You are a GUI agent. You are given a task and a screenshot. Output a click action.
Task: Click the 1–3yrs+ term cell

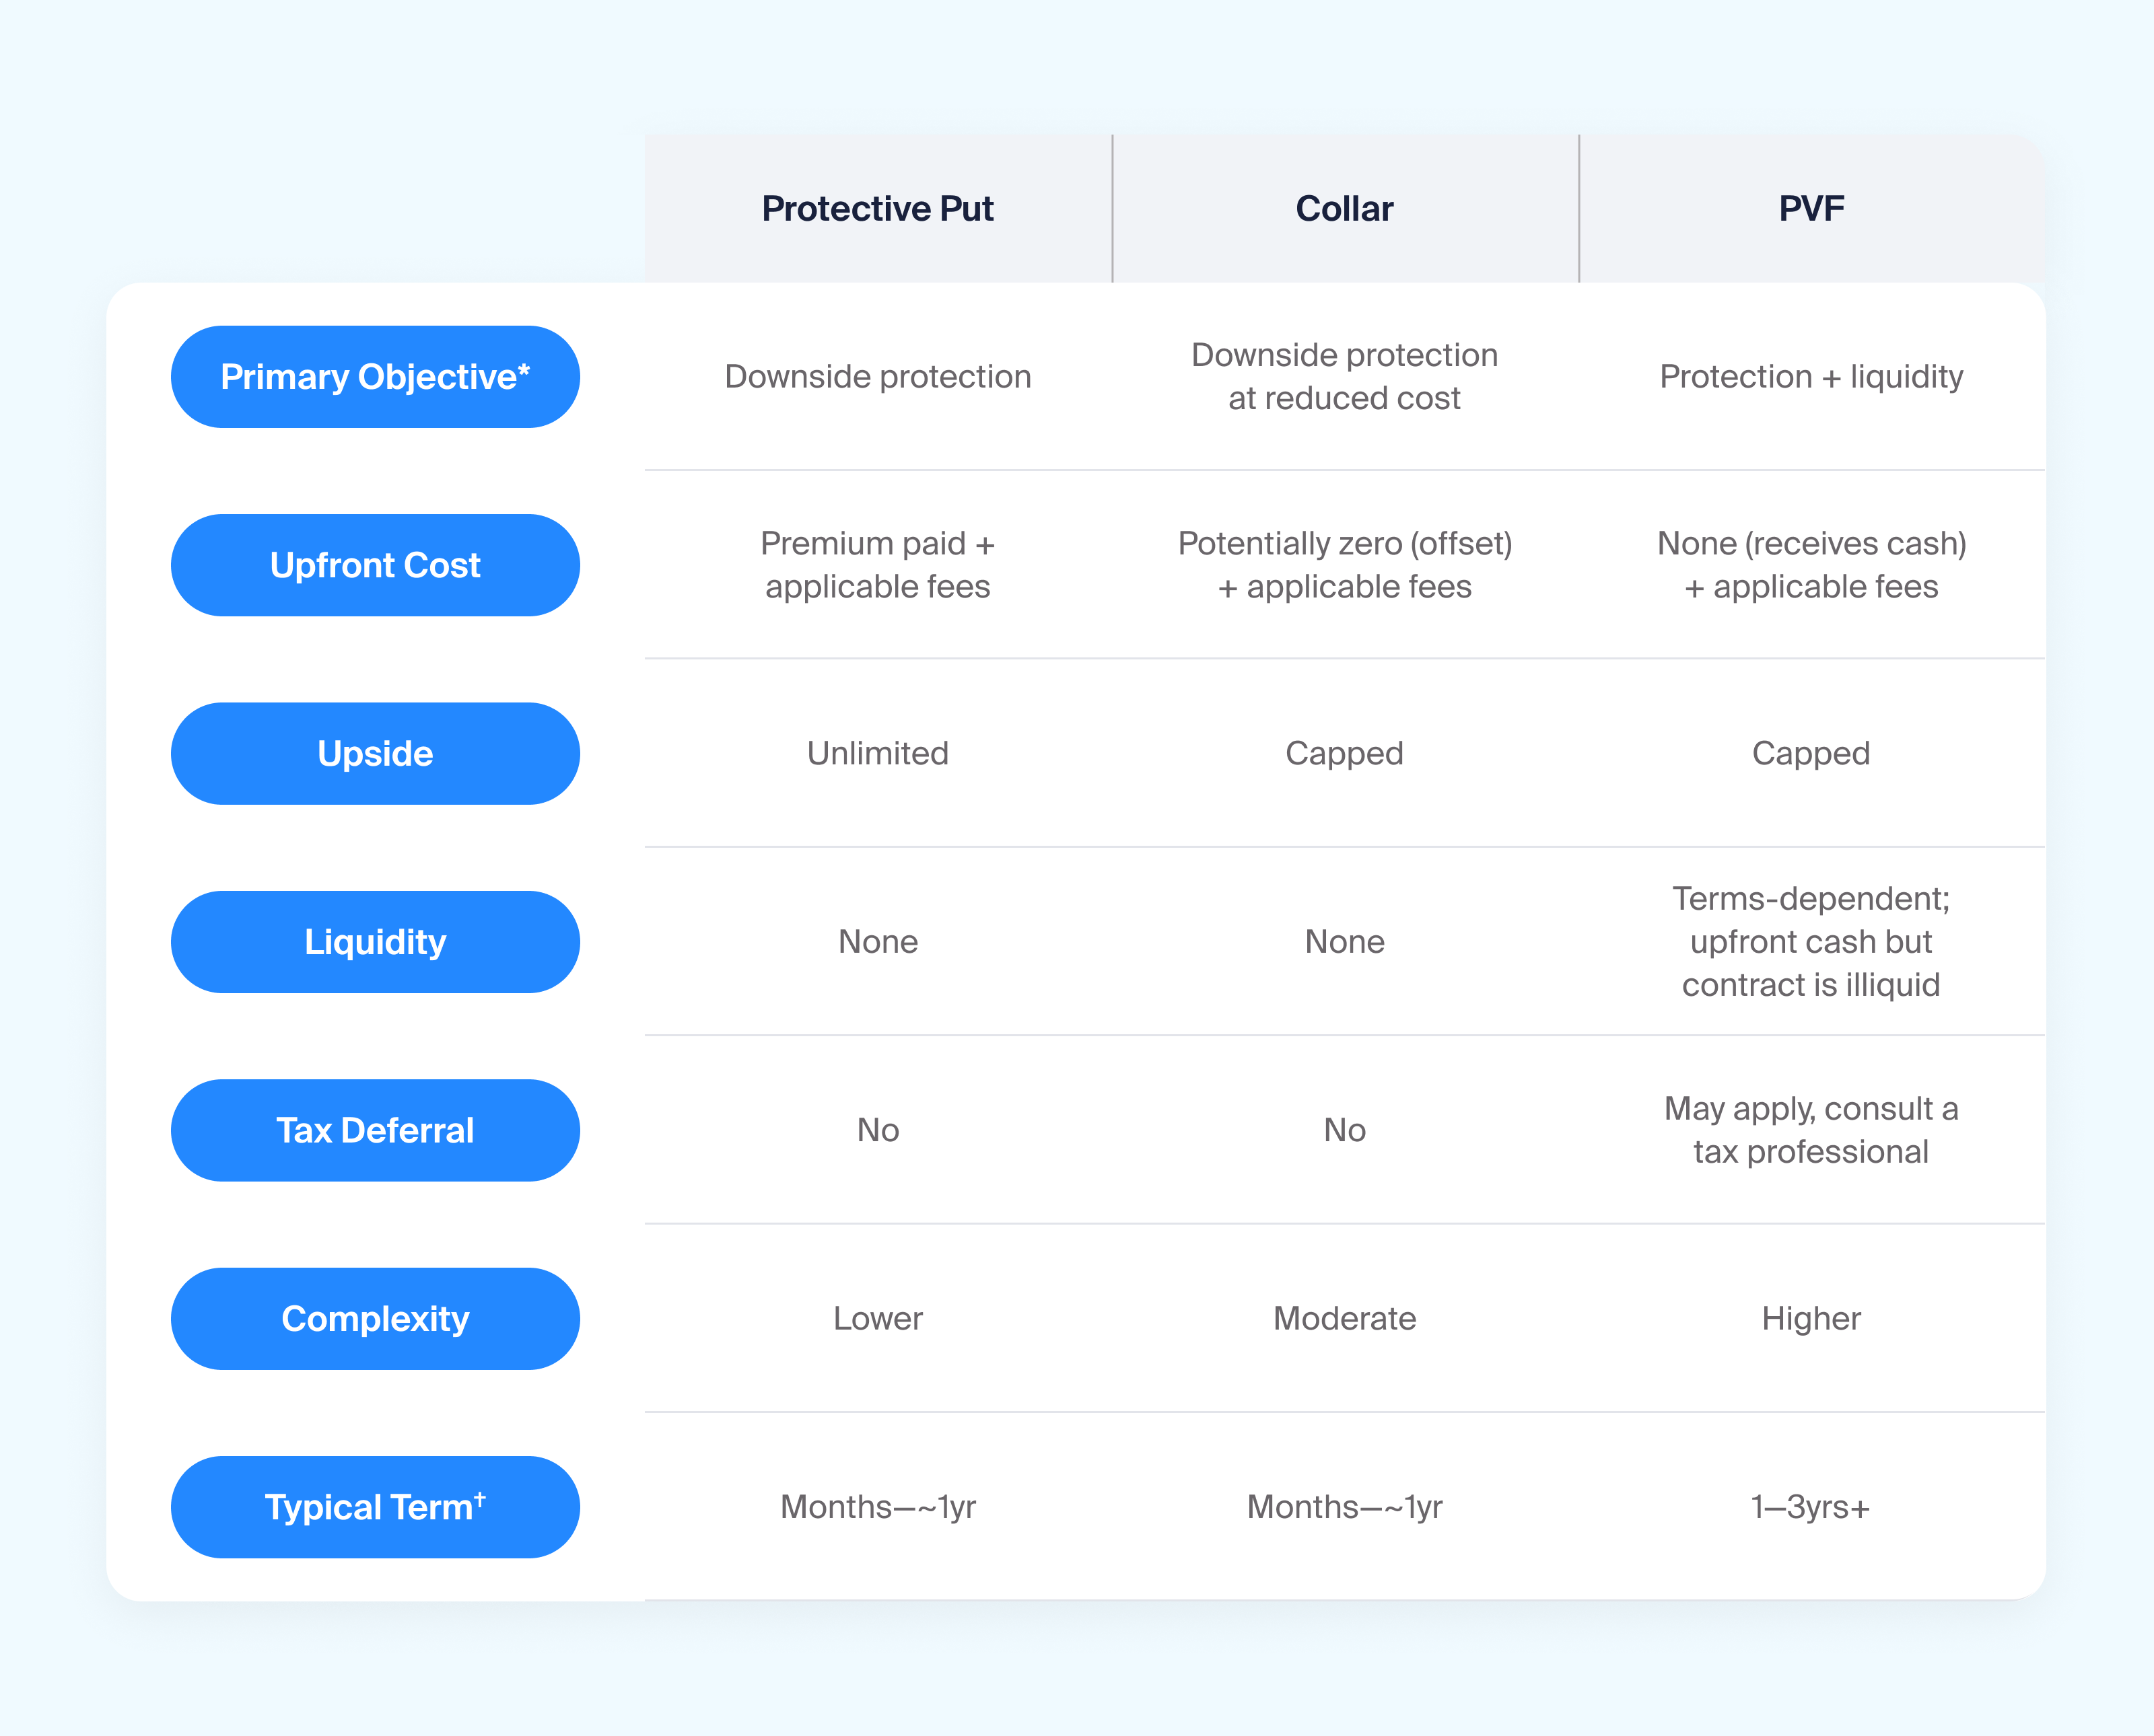(x=1812, y=1507)
